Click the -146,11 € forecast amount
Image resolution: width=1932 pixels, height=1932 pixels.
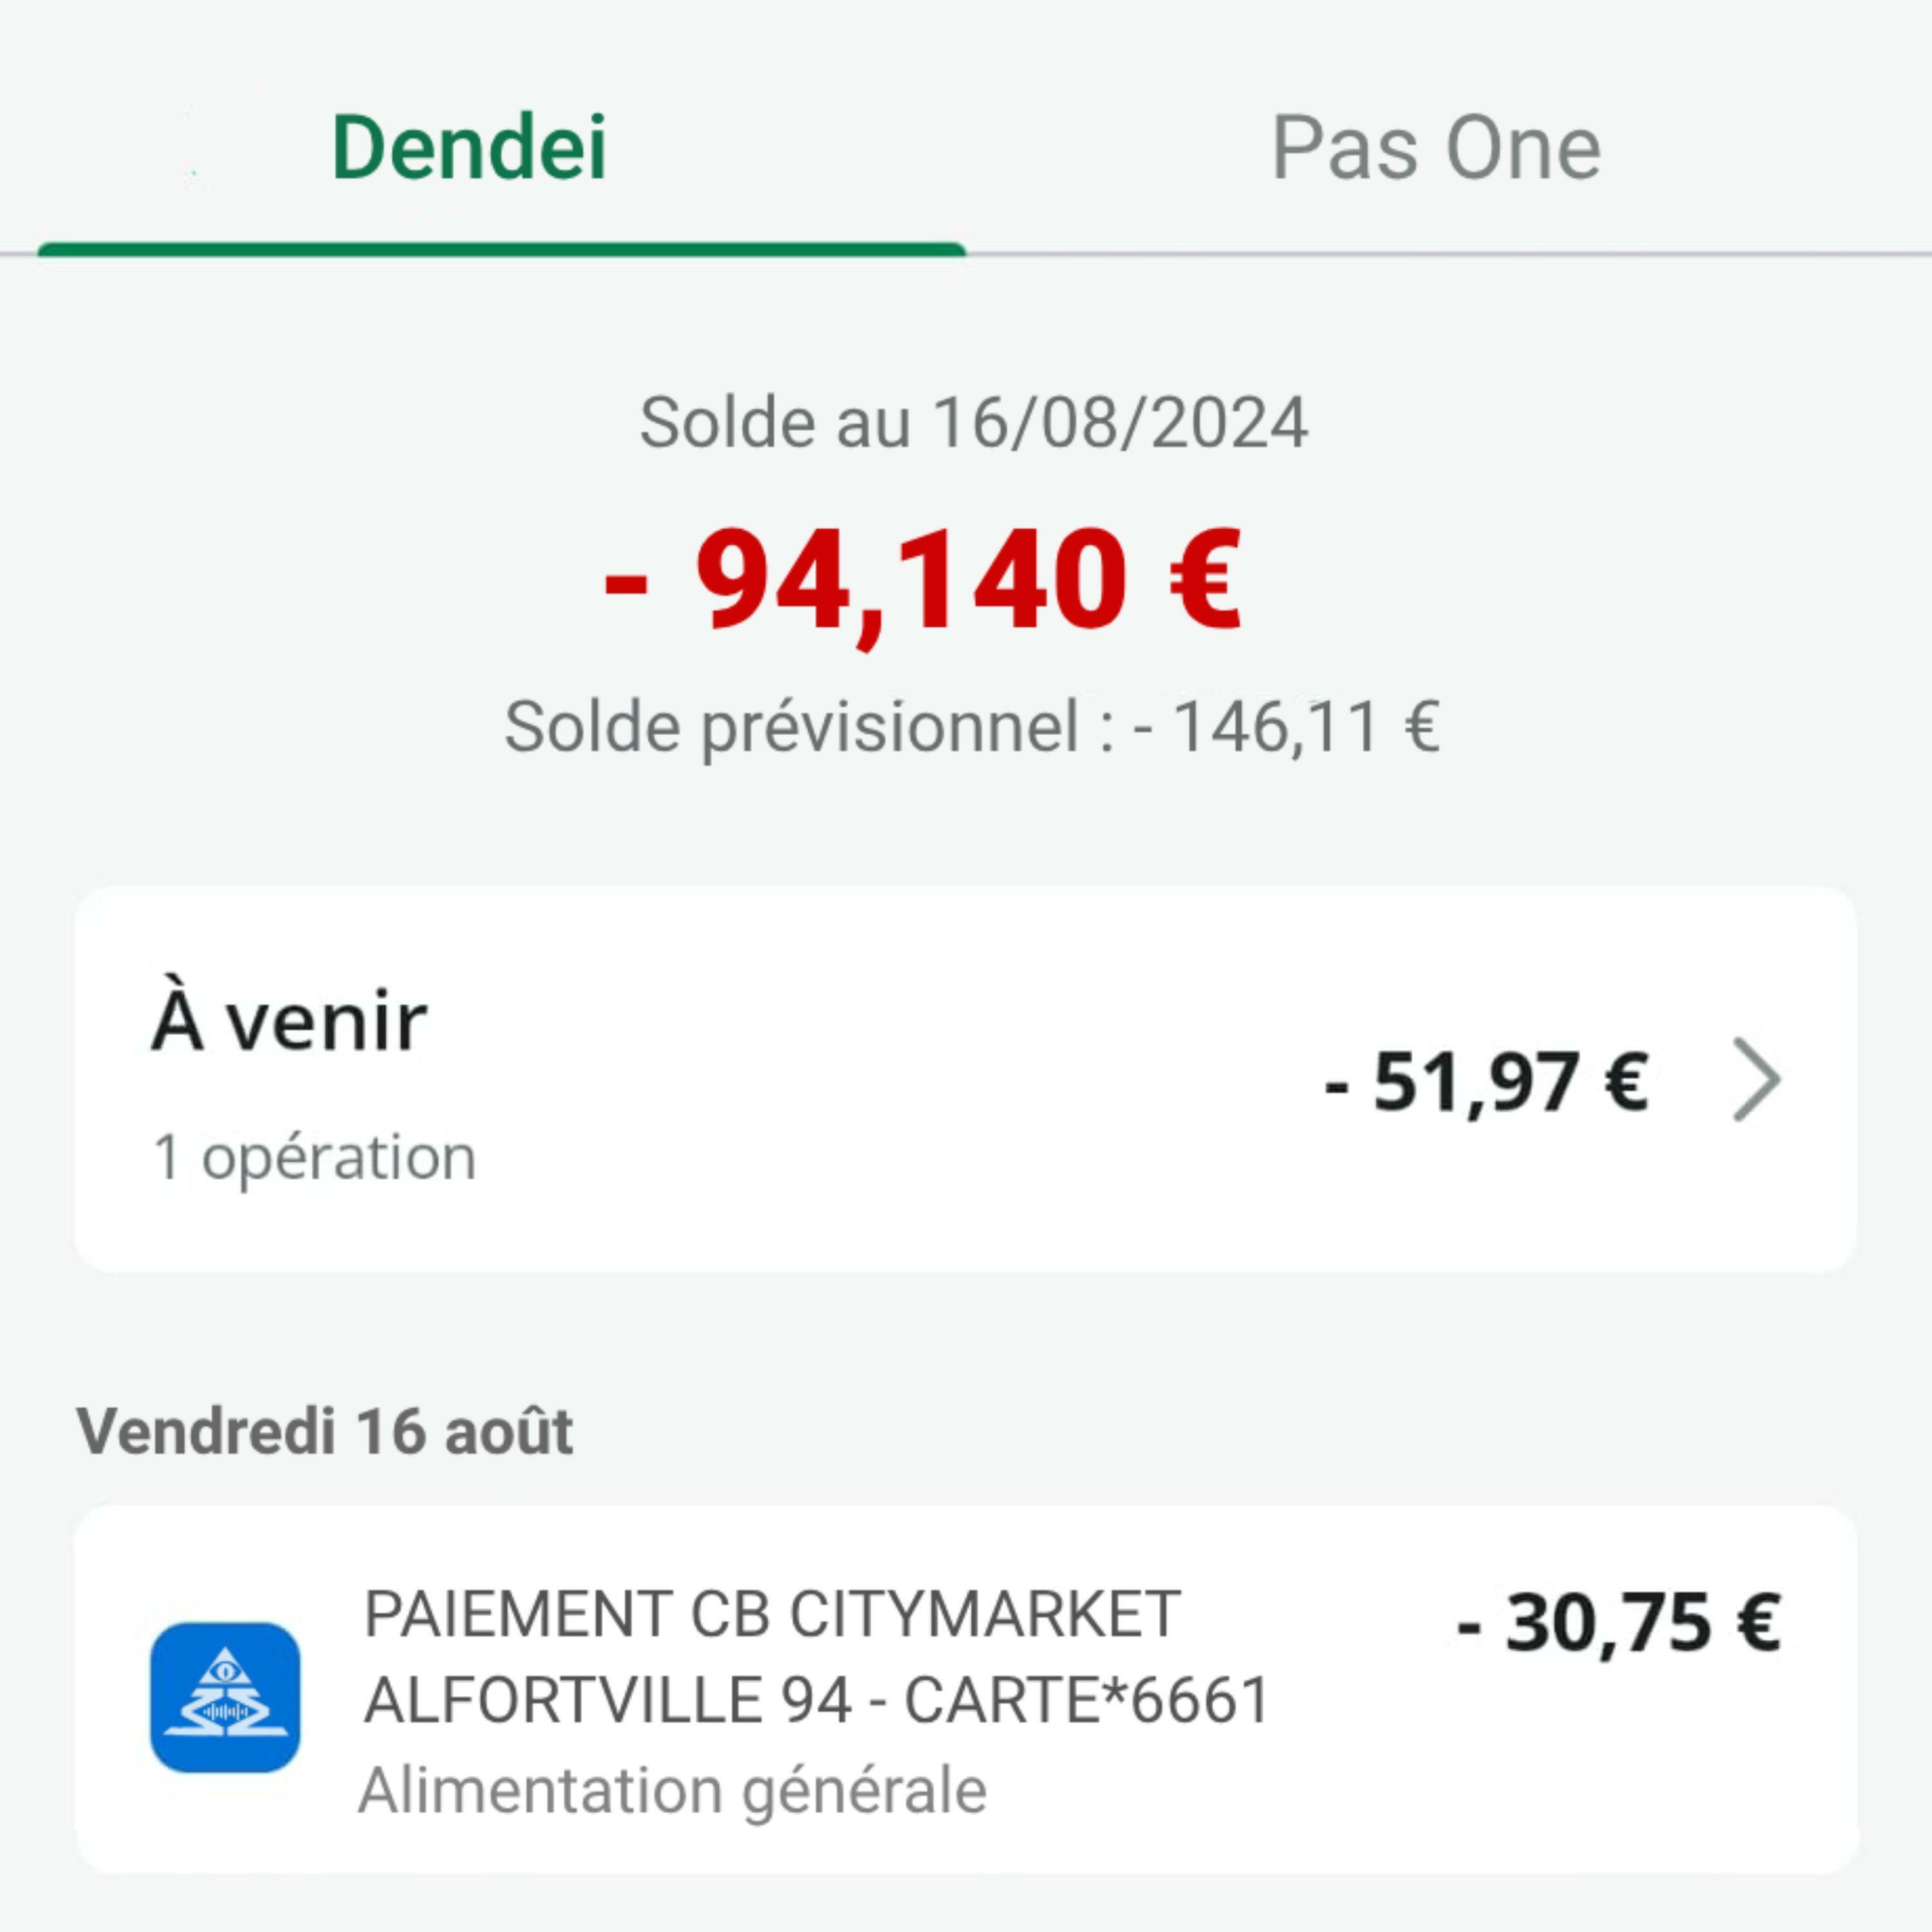[1287, 727]
